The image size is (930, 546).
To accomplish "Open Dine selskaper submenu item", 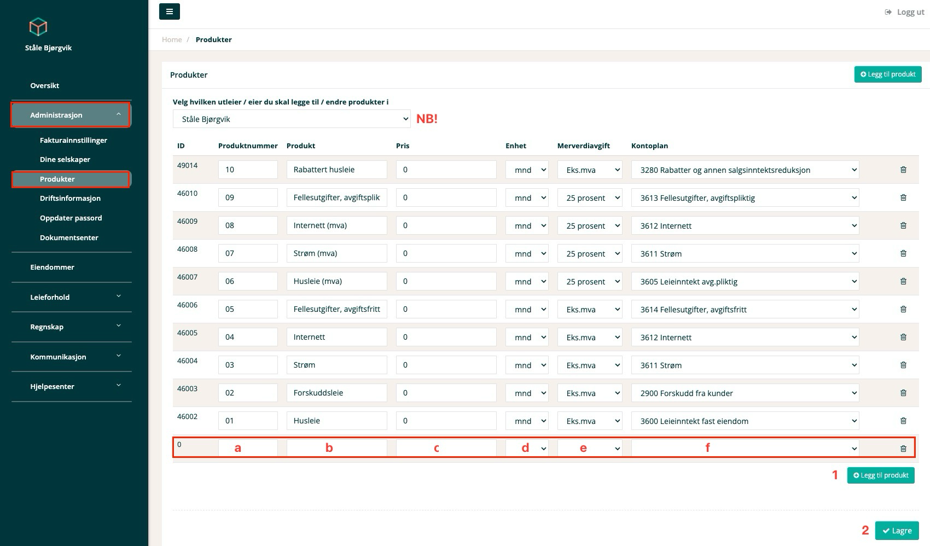I will point(65,159).
